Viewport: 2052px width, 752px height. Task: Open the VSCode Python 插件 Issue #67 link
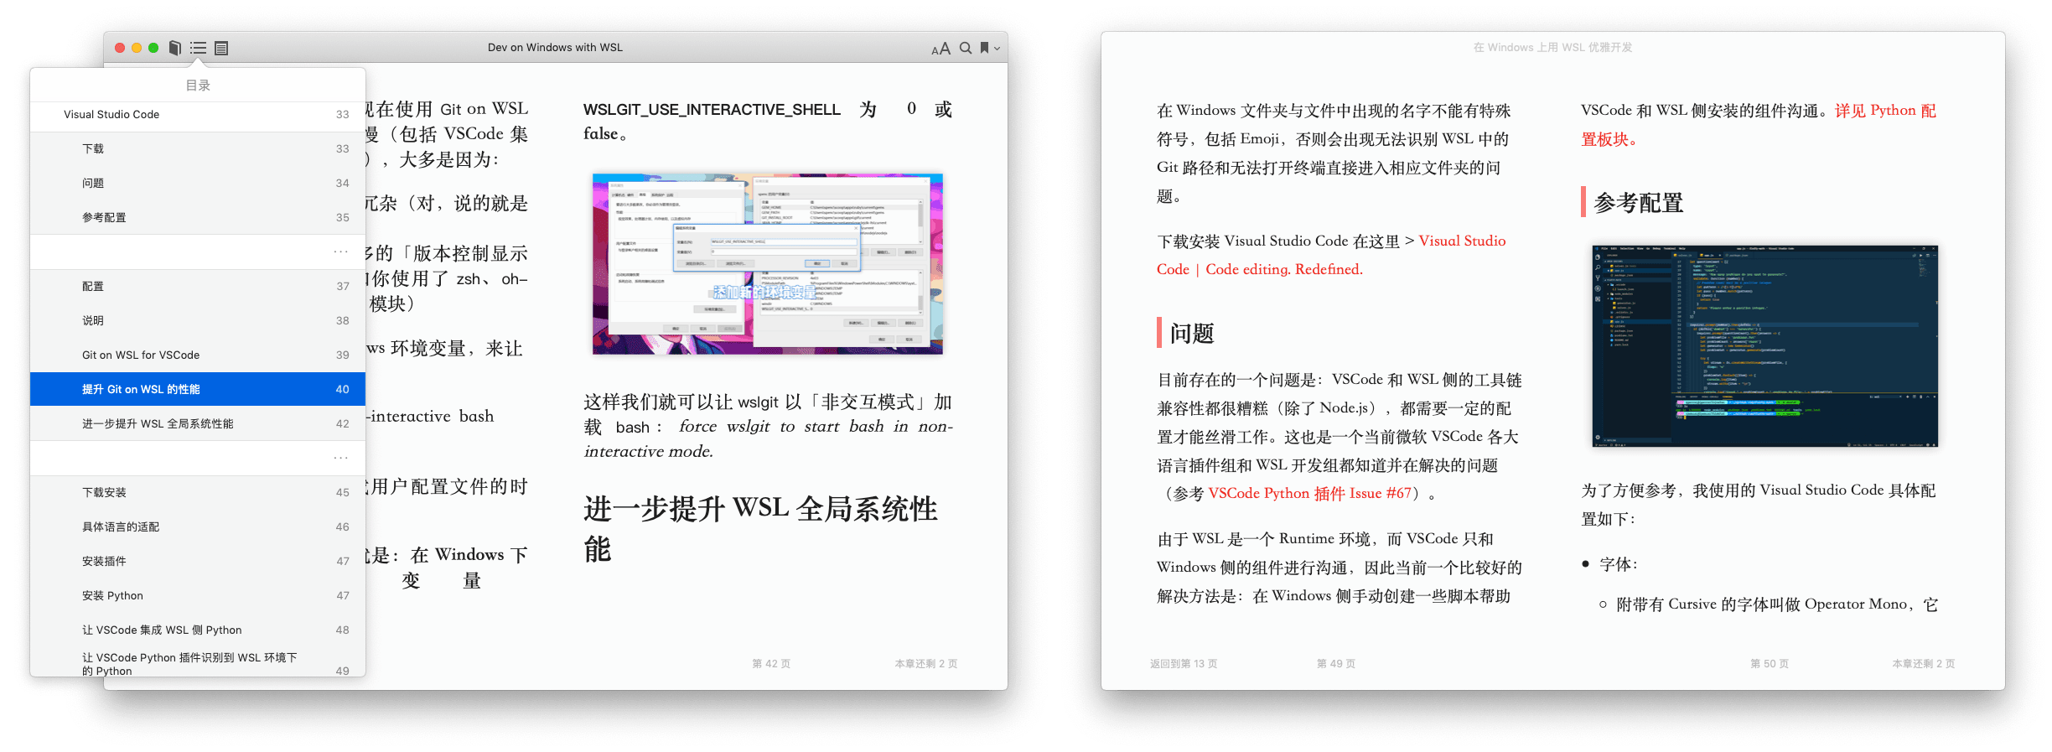[1309, 494]
